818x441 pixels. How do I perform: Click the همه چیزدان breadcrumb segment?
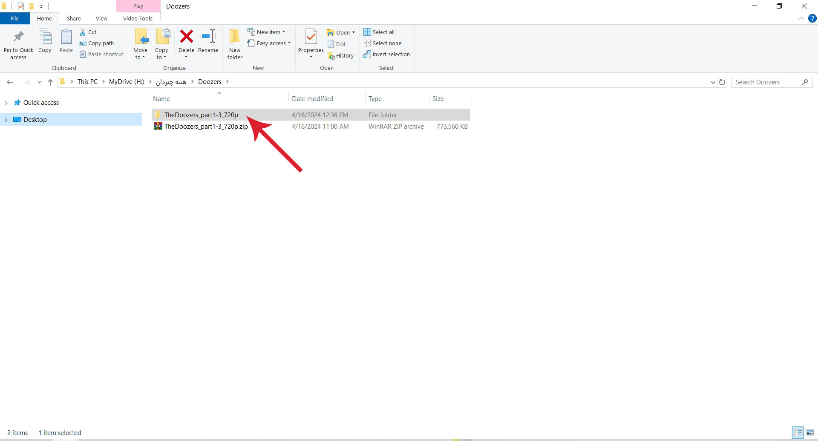point(171,82)
